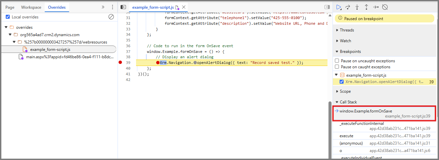The width and height of the screenshot is (439, 160).
Task: Click line number 40 in gutter
Action: tap(128, 68)
